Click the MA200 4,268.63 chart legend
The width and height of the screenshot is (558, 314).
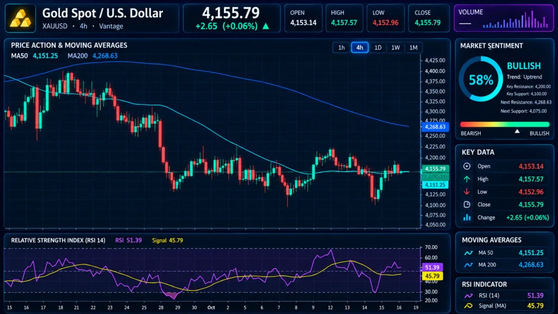pyautogui.click(x=93, y=56)
